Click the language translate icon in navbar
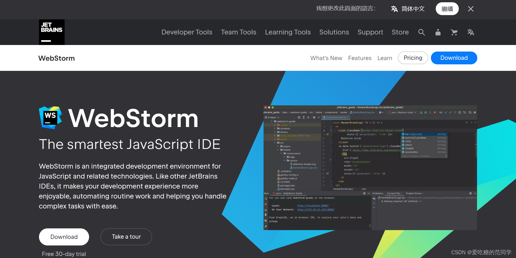 pos(471,32)
